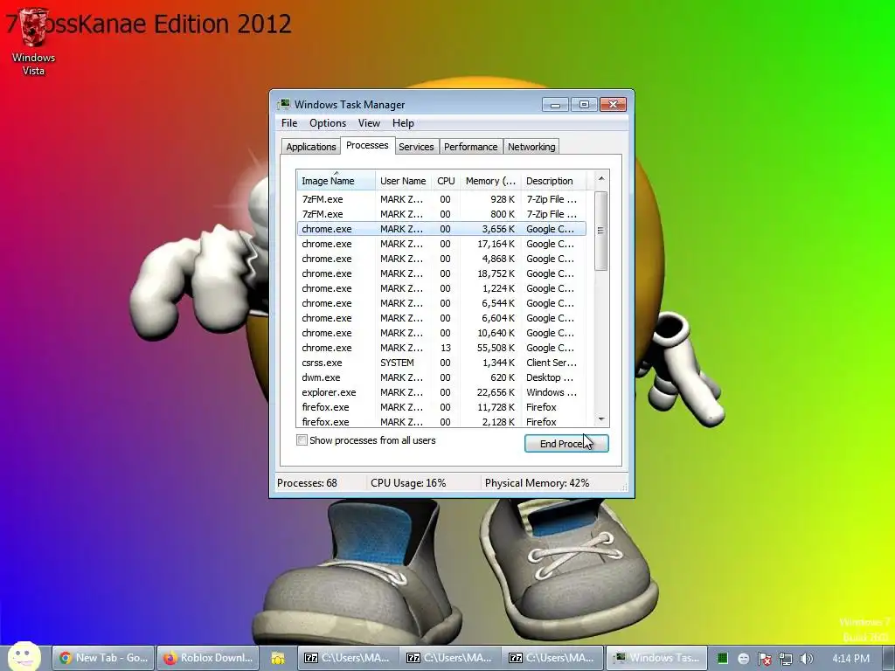Select the chrome.exe row using 6,544 K
895x671 pixels.
[x=441, y=303]
